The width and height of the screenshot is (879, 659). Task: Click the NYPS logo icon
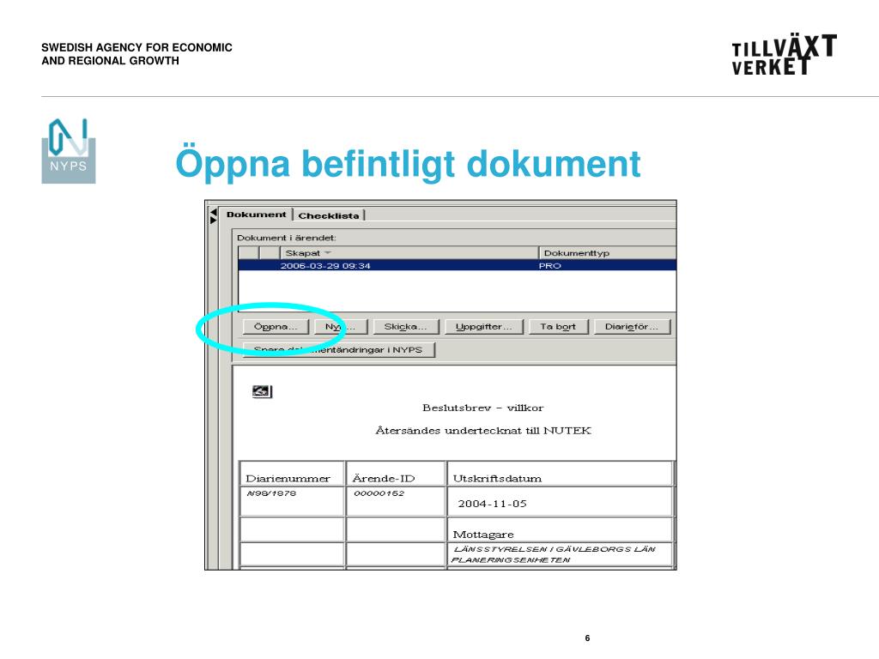point(69,151)
